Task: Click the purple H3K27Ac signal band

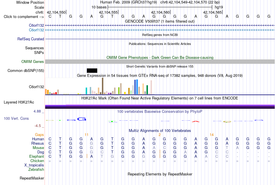Action: [160, 106]
